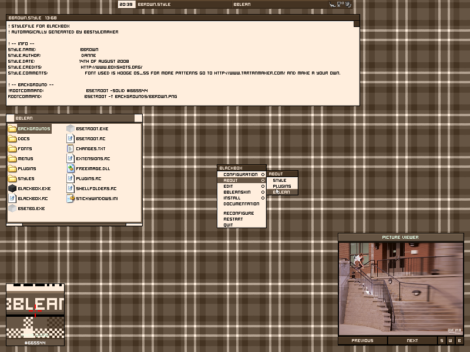Click the horizontal scrollbar in the bbLean file window

click(x=74, y=225)
